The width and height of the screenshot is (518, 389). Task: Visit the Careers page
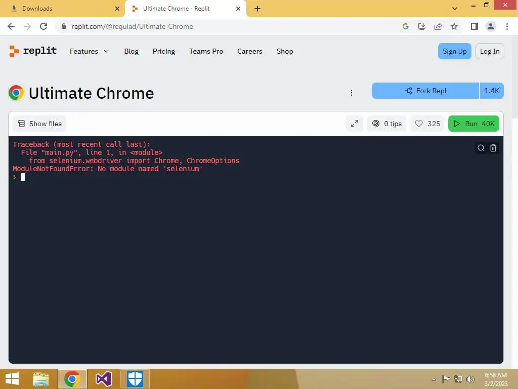pos(250,51)
